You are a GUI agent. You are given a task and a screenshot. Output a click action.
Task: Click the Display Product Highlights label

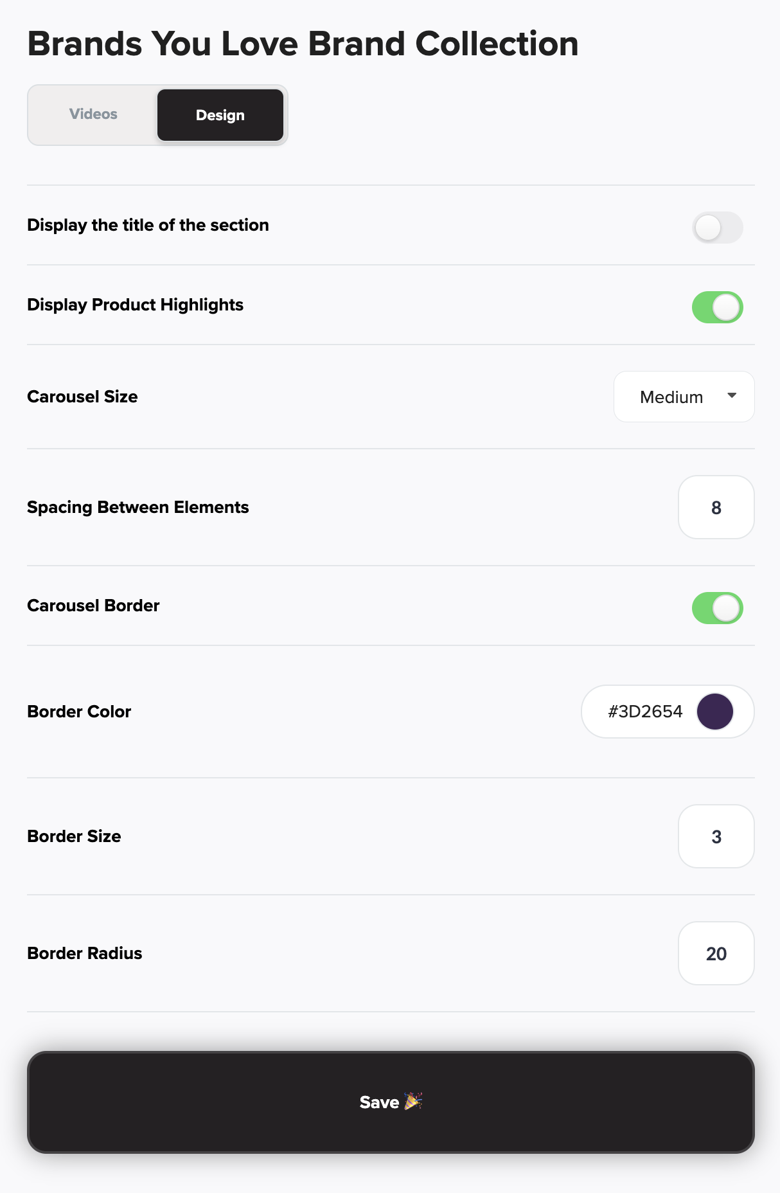[x=135, y=305]
